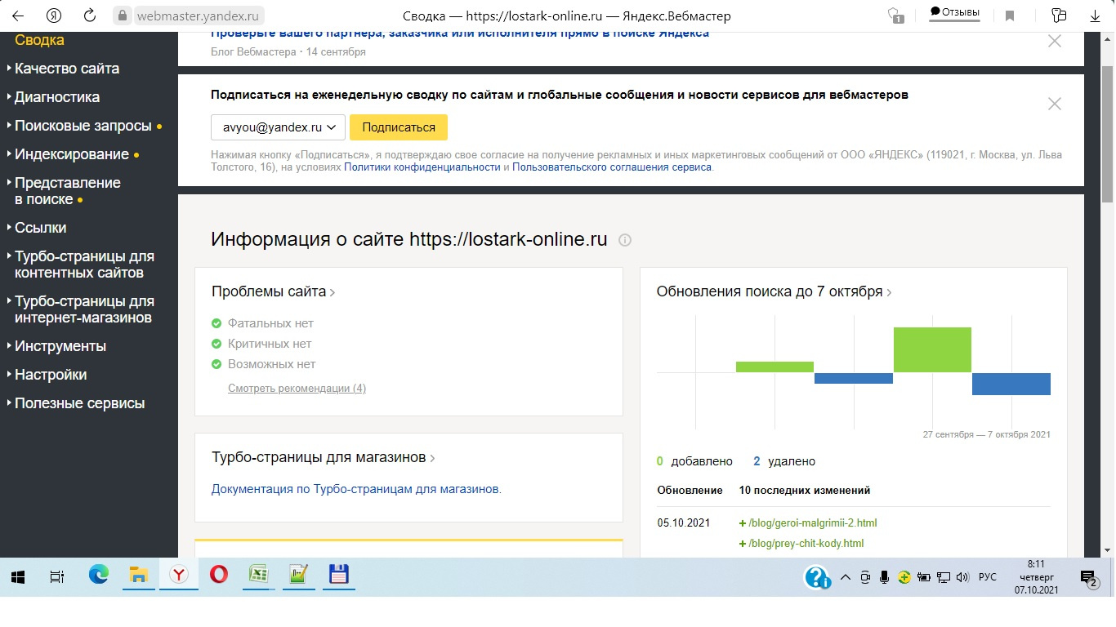
Task: Click the tall green bar in the chart
Action: (x=932, y=349)
